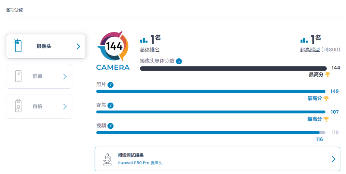Click the selfie phone icon in 自拍 tab

pos(18,106)
